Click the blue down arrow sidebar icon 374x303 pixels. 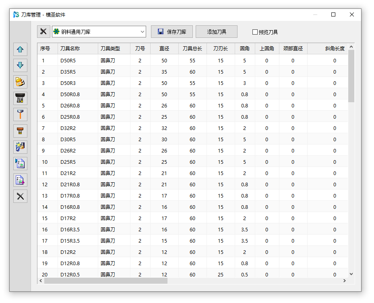pos(20,65)
